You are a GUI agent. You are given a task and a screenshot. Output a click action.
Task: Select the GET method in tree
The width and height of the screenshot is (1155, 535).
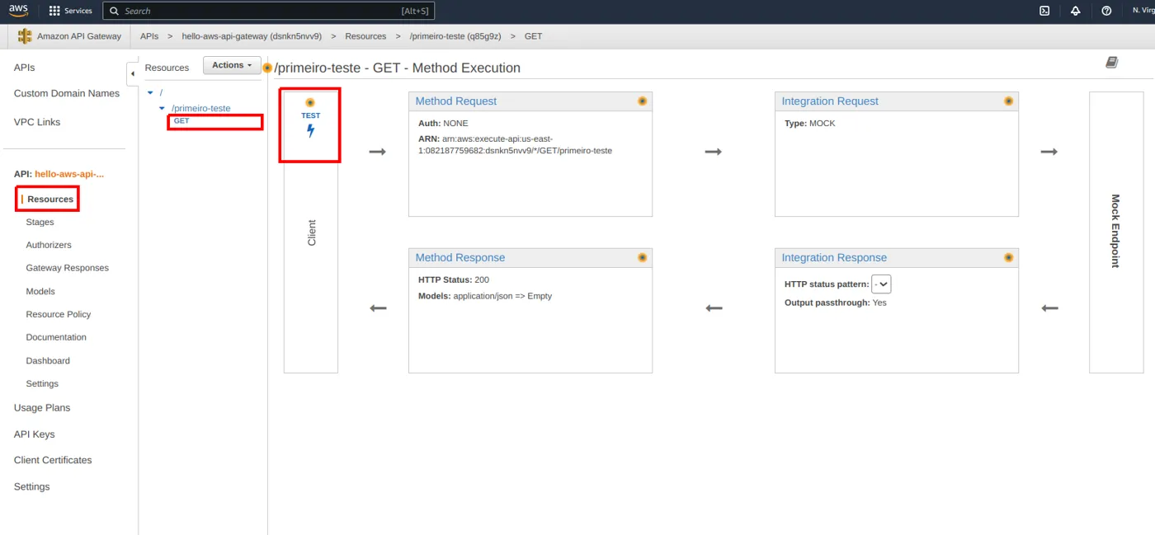pos(181,121)
